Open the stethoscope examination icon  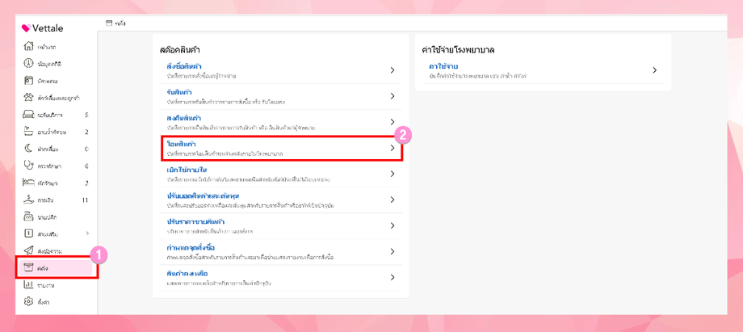click(28, 166)
